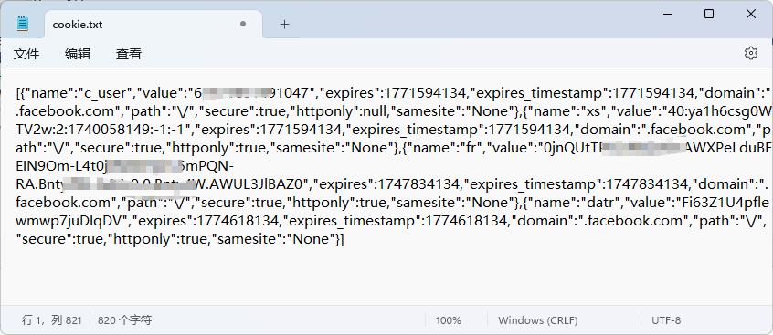Click the UTF-8 encoding indicator
The height and width of the screenshot is (335, 773).
tap(666, 320)
